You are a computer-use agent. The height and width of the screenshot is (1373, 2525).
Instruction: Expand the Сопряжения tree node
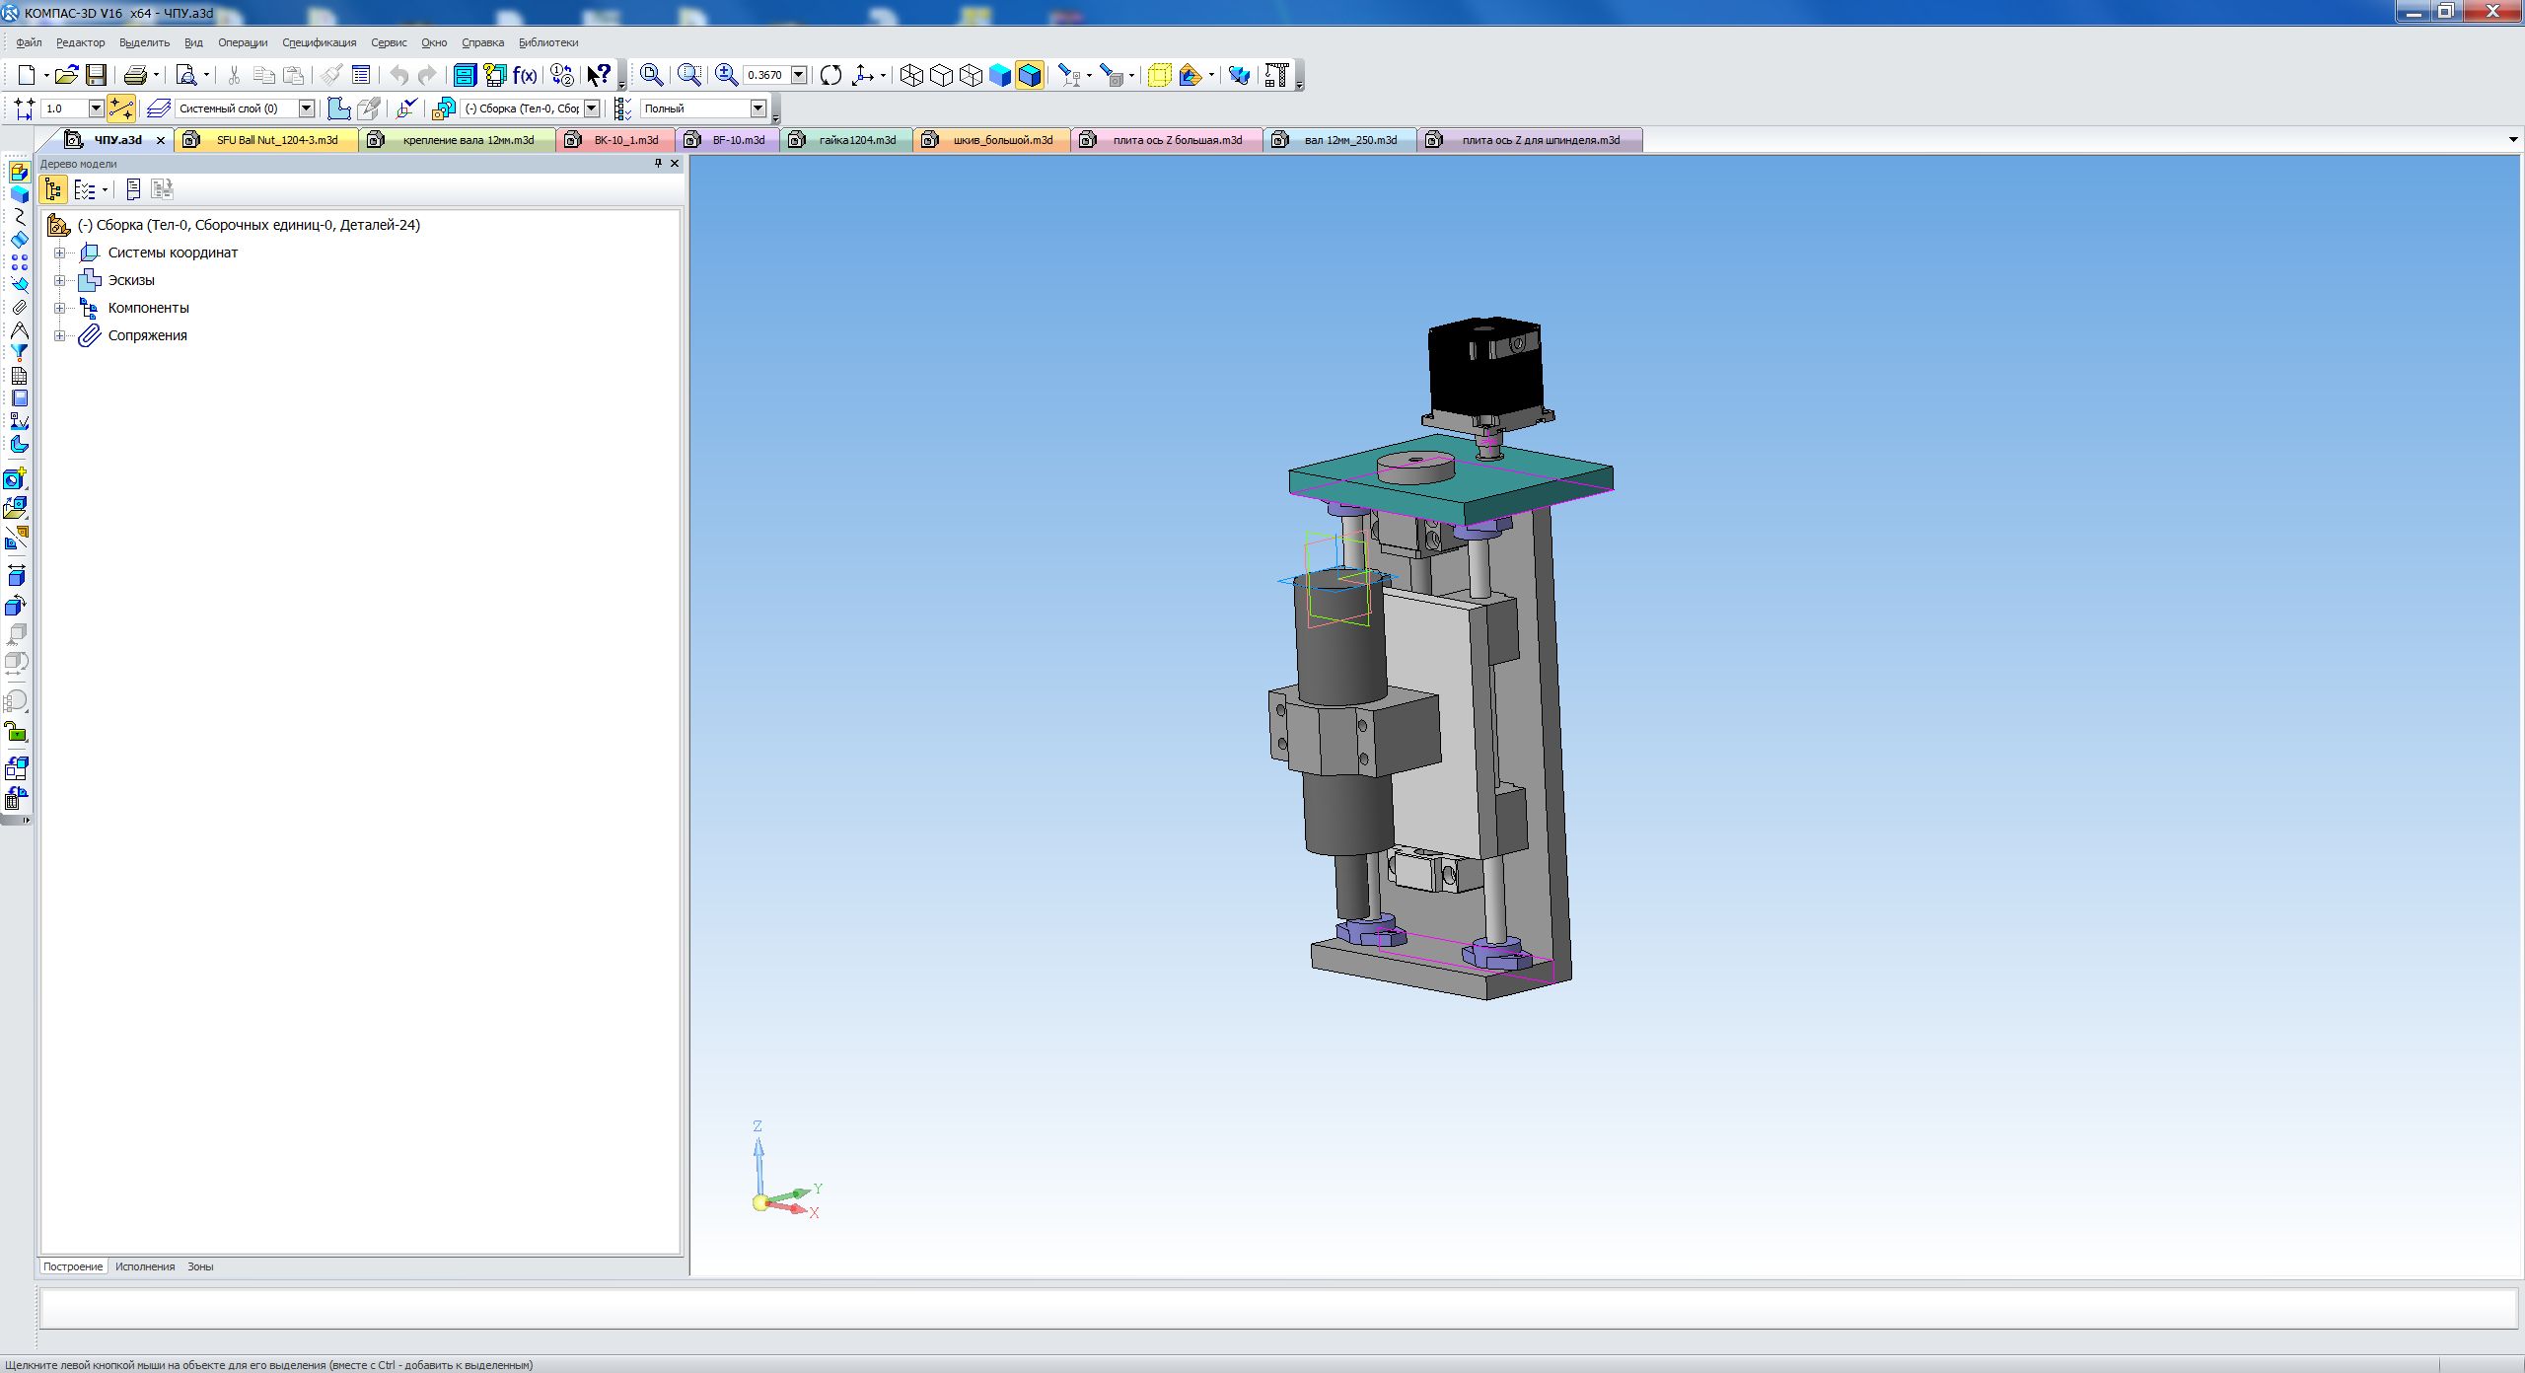pyautogui.click(x=59, y=335)
